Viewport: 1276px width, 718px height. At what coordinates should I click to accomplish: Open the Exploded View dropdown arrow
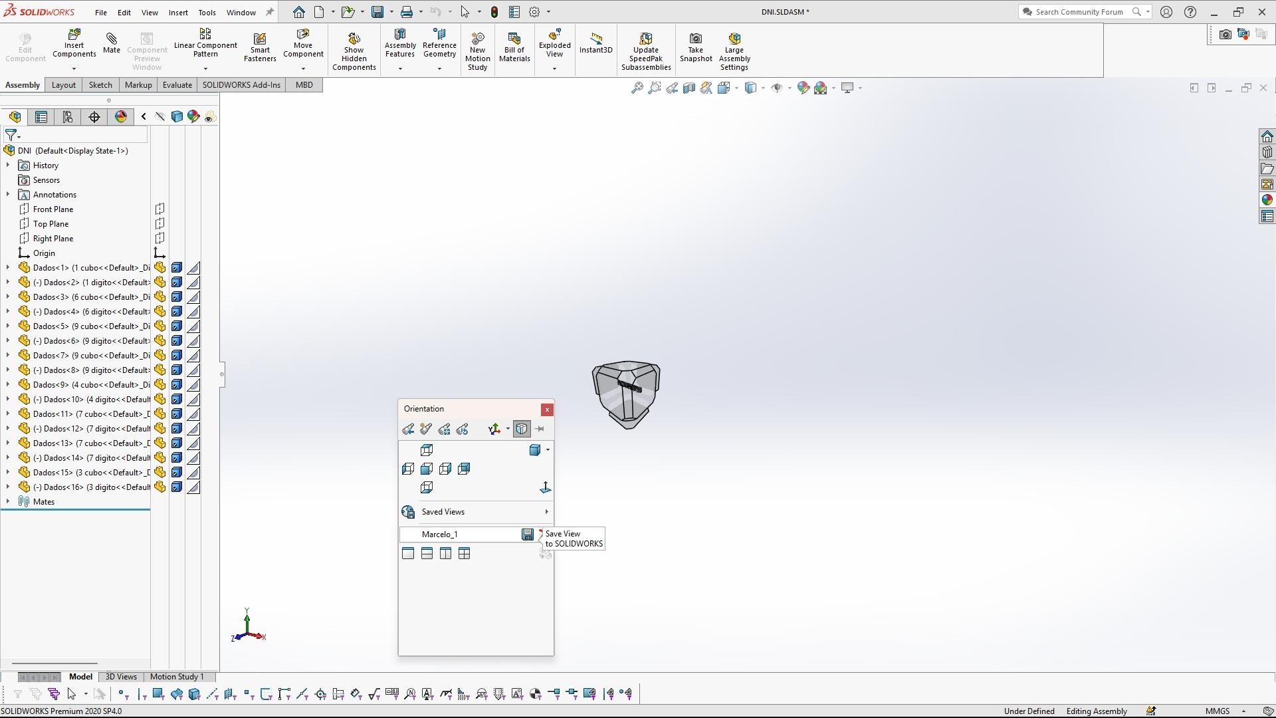pyautogui.click(x=554, y=68)
